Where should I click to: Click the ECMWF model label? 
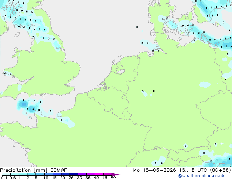[x=59, y=170]
